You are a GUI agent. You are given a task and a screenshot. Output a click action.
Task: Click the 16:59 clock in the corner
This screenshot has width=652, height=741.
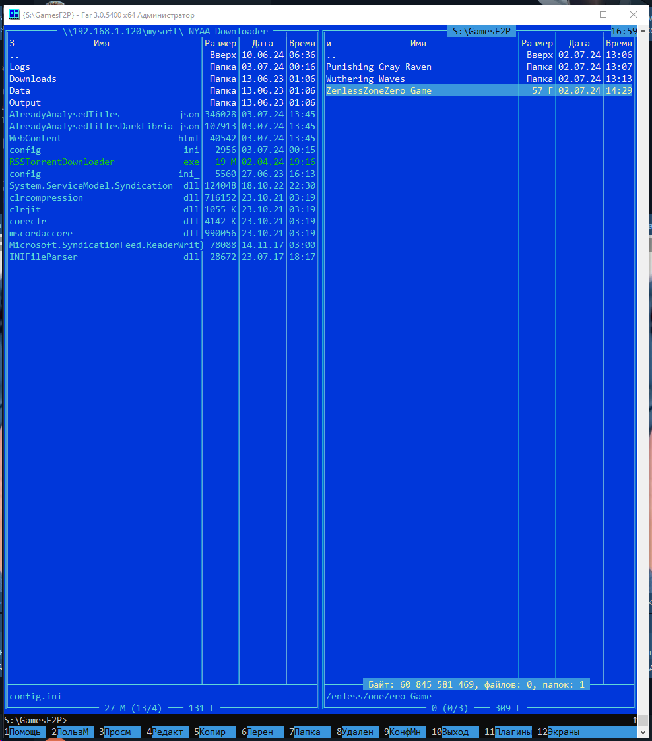pos(624,31)
